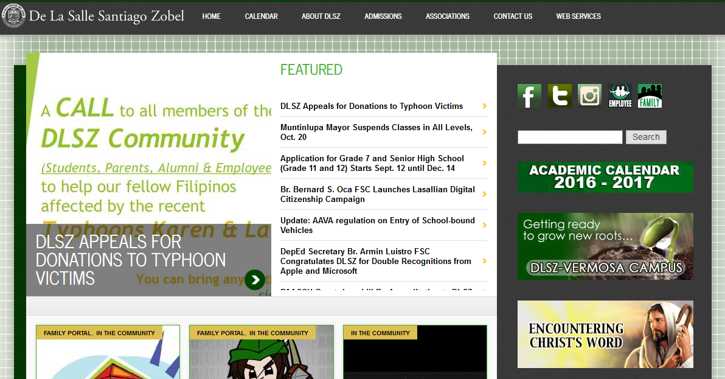This screenshot has width=725, height=379.
Task: Open the Family portal icon
Action: (650, 96)
